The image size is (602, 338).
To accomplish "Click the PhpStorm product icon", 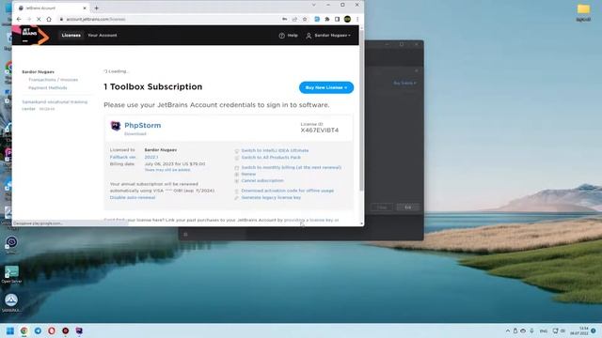I will (x=115, y=126).
